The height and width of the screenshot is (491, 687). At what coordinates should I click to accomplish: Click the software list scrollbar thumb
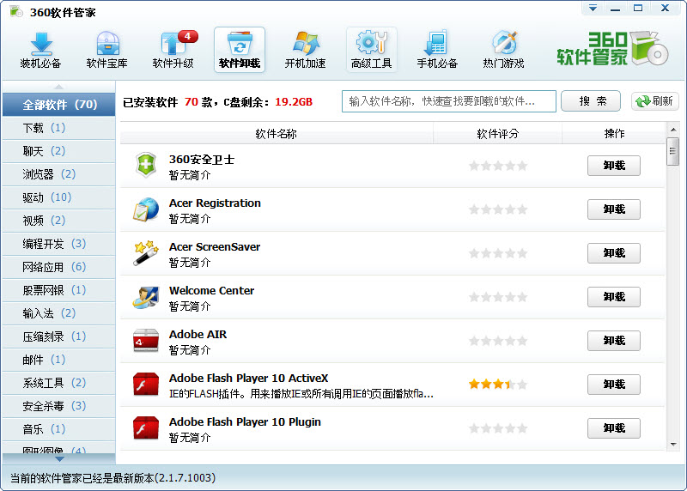[x=673, y=151]
